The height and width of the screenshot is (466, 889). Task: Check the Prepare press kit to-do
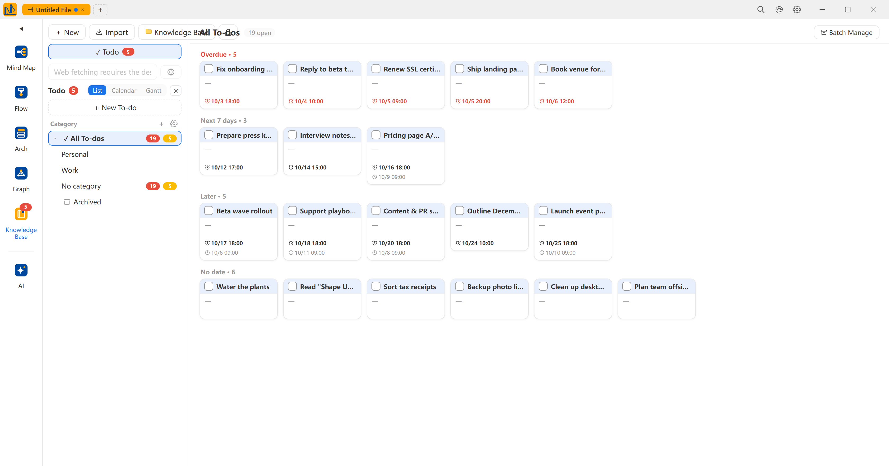pos(209,135)
